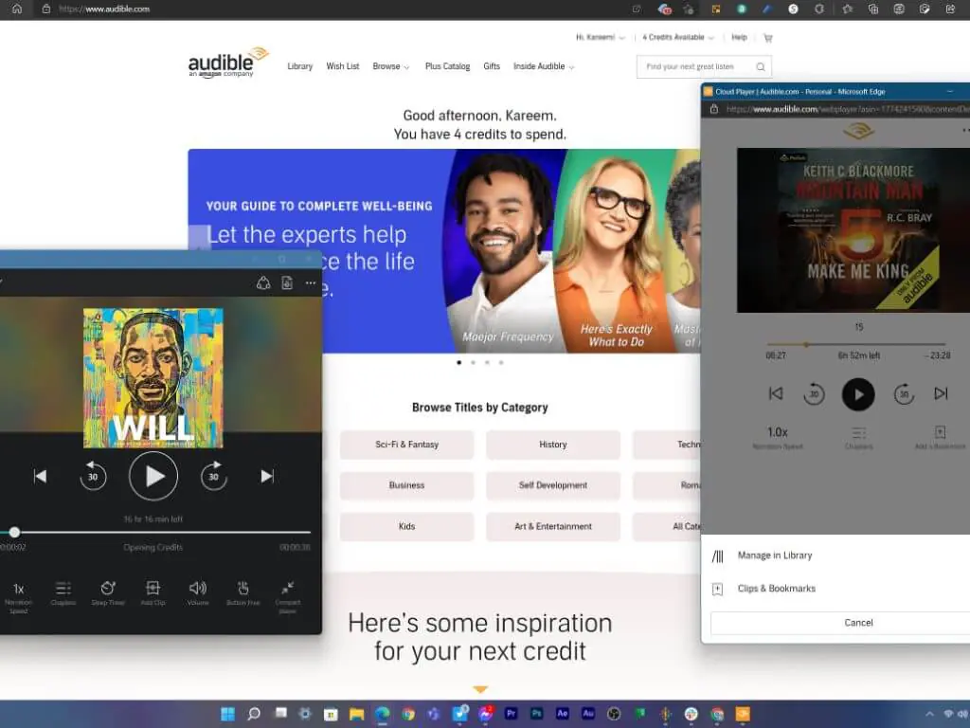Open Chapters in the Cloud Player

tap(858, 437)
